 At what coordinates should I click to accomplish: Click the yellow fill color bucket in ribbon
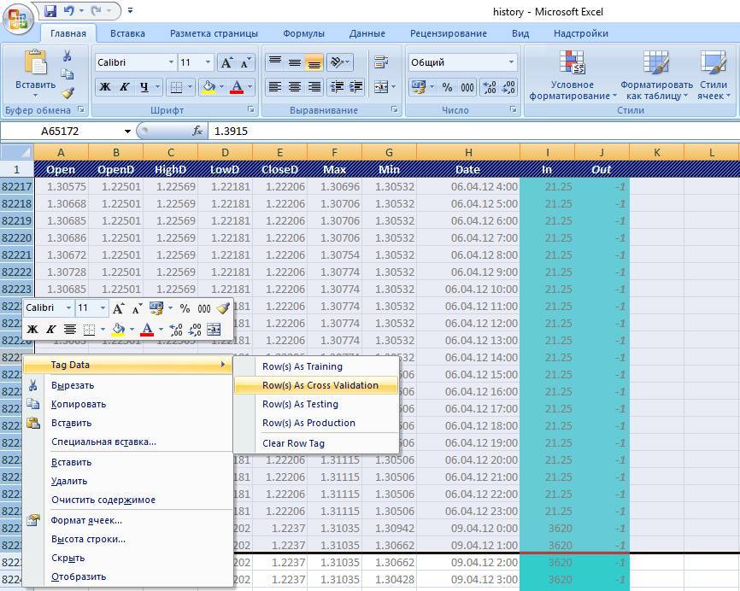(x=208, y=87)
